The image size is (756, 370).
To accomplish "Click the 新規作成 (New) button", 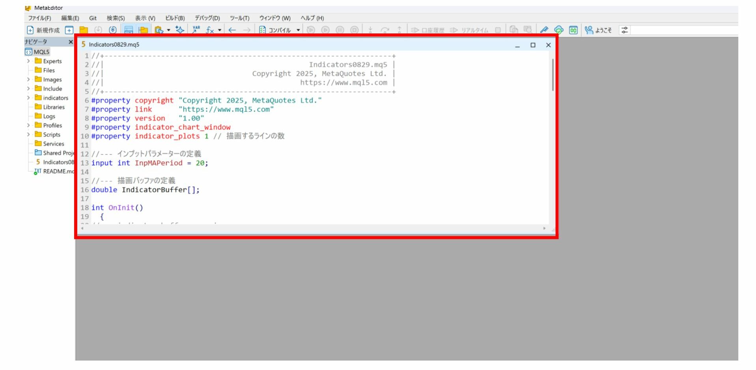I will (x=43, y=30).
